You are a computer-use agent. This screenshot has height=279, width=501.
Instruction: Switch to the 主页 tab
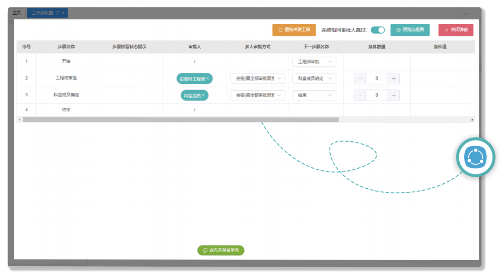pyautogui.click(x=17, y=13)
